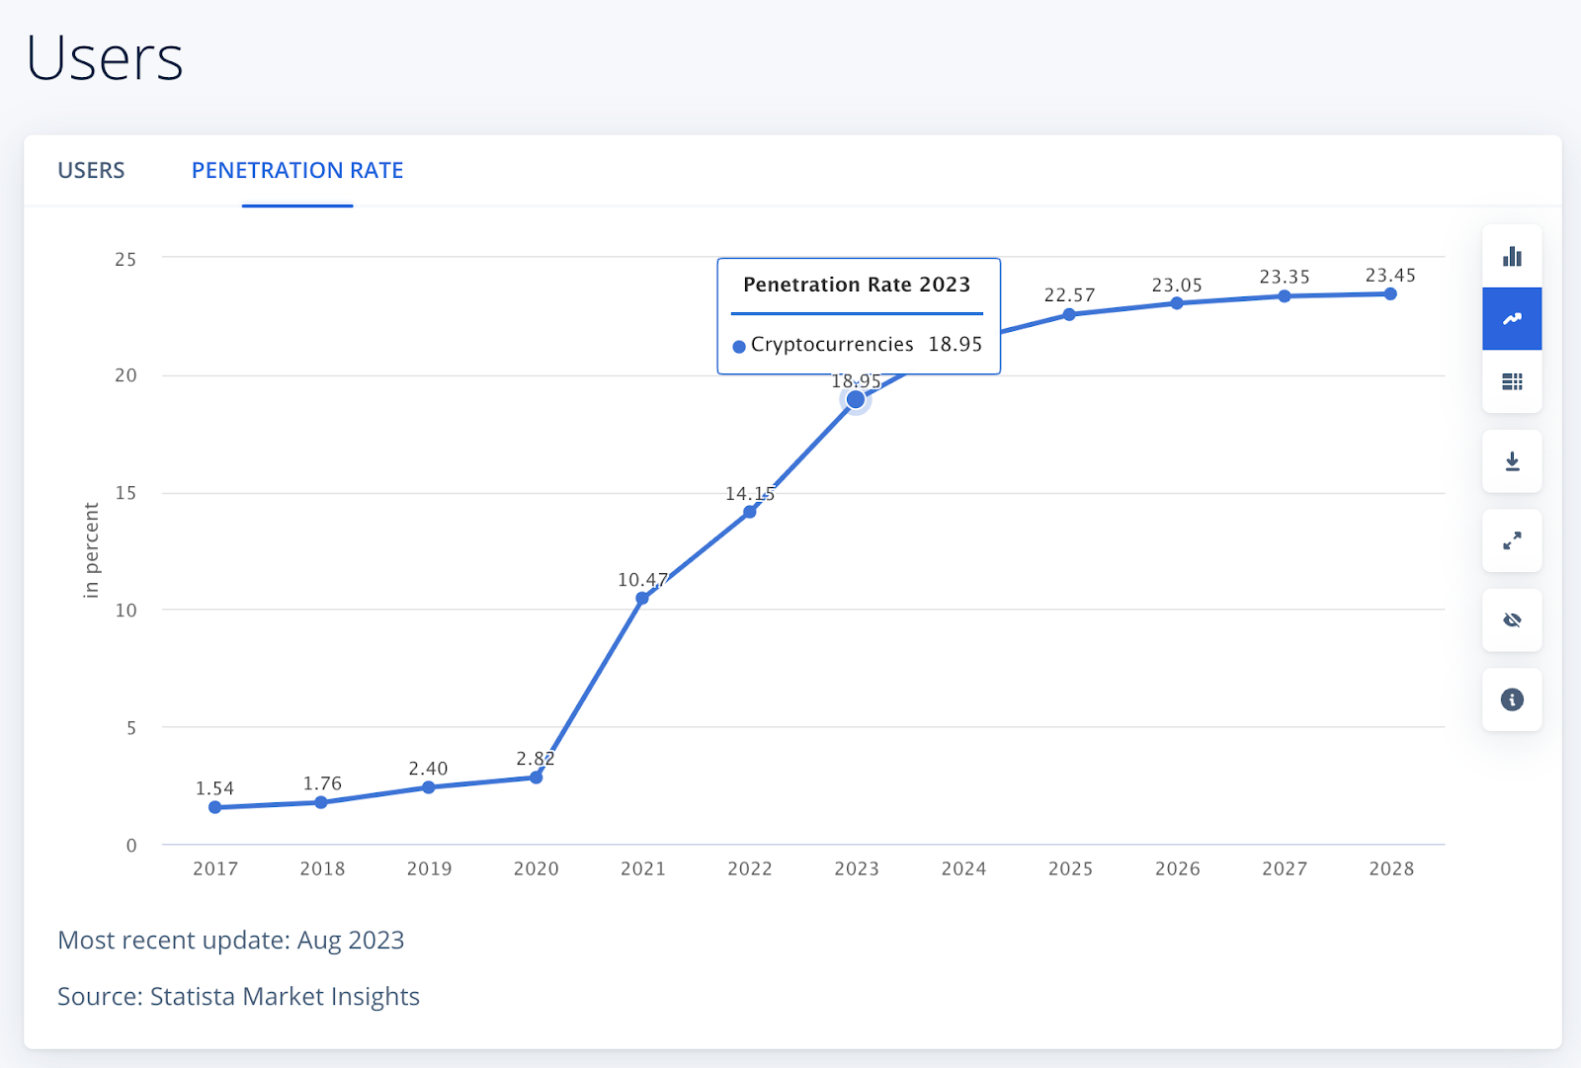Click the 2022 data point at 14.15
Screen dimensions: 1581x1068
pyautogui.click(x=750, y=512)
